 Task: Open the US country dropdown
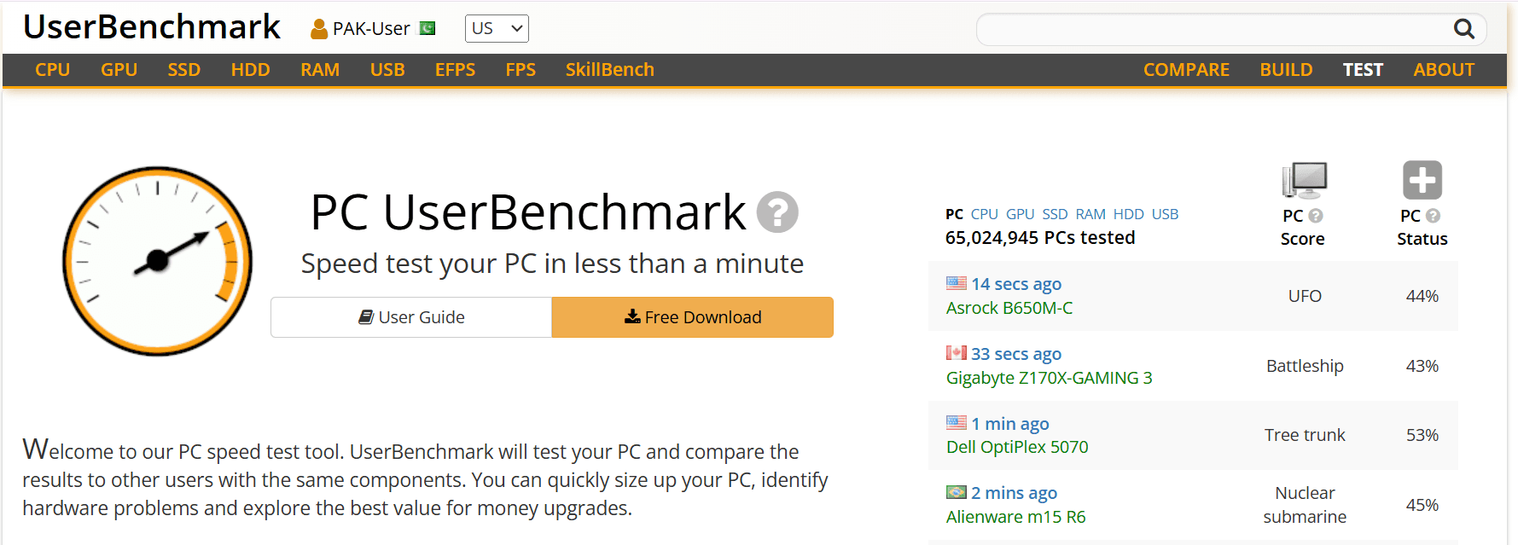point(497,28)
